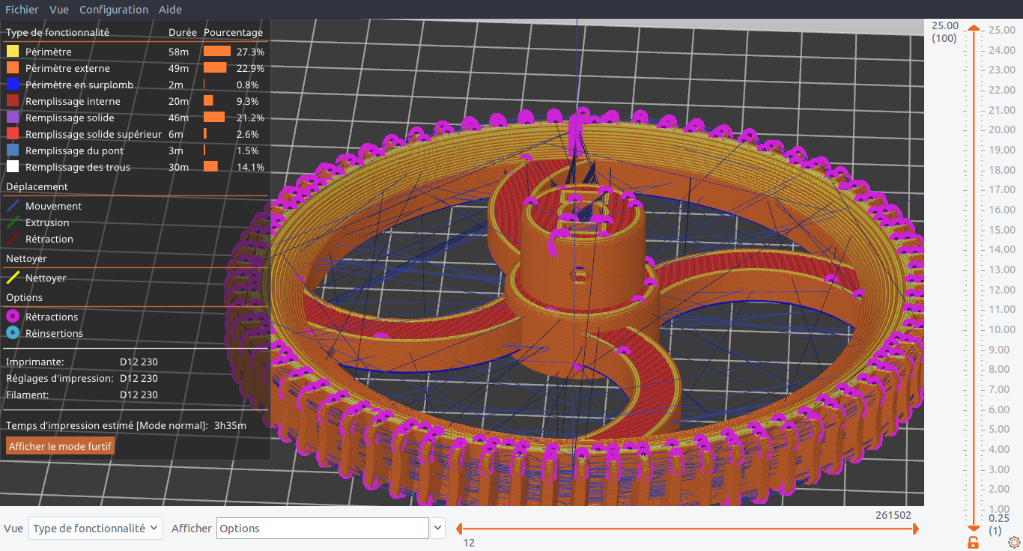Image resolution: width=1023 pixels, height=551 pixels.
Task: Toggle the yellow Périmètre color swatch
Action: (13, 52)
